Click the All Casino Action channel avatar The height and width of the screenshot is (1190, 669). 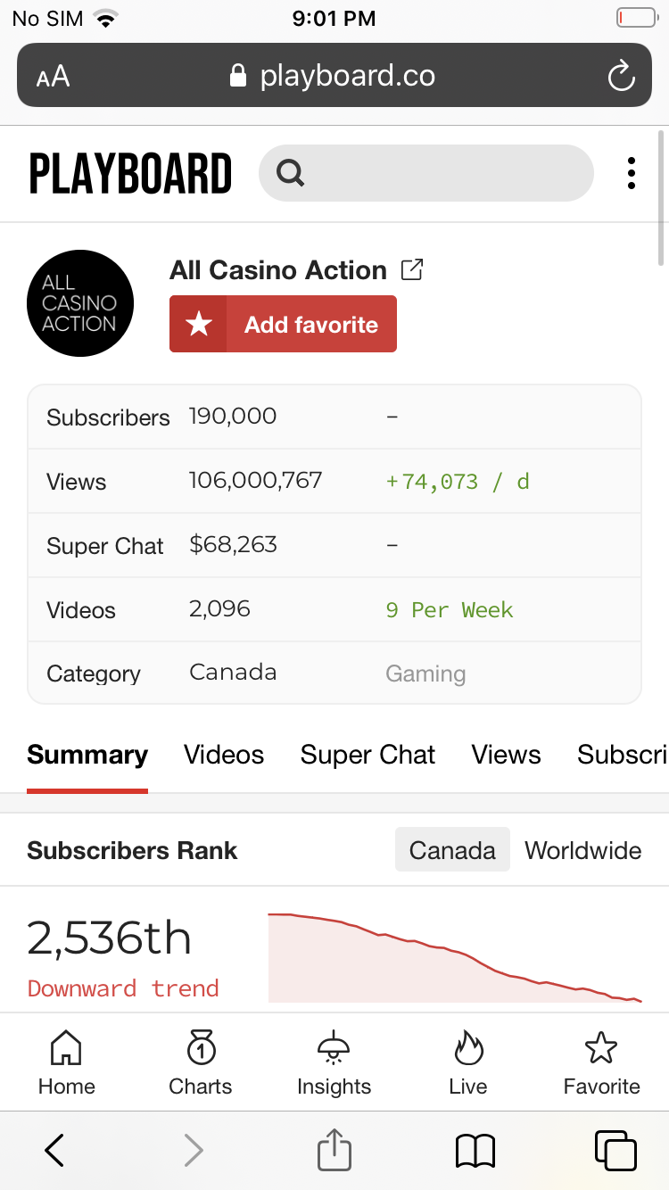pos(80,303)
